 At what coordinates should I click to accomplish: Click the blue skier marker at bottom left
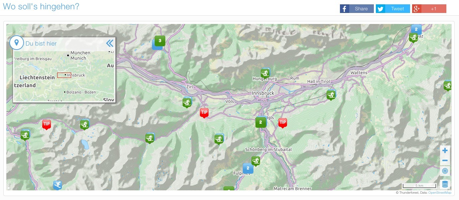[58, 185]
